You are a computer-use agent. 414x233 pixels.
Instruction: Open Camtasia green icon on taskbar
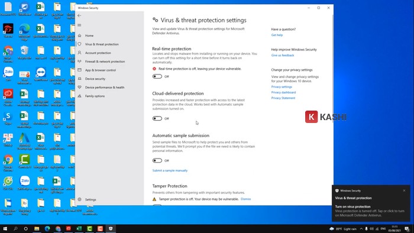tap(89, 229)
